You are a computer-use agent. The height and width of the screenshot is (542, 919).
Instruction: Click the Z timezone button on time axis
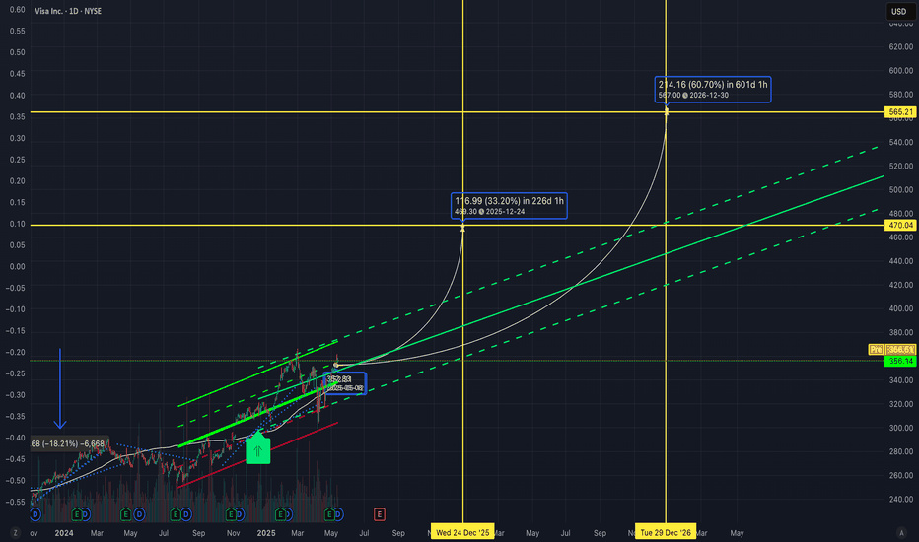[x=15, y=532]
